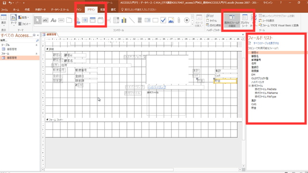Viewport: 308px width, 173px height.
Task: Toggle the DM checkbox on the form
Action: click(x=76, y=85)
